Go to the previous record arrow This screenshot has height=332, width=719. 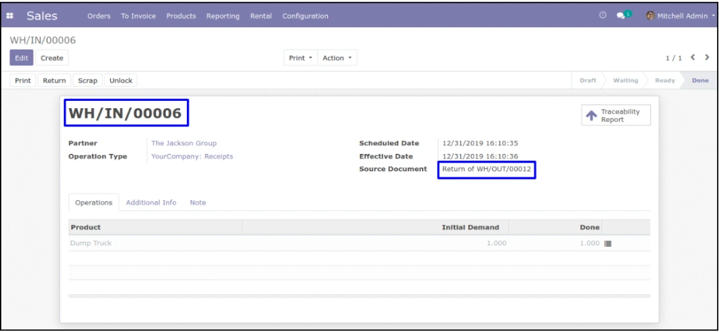[695, 58]
